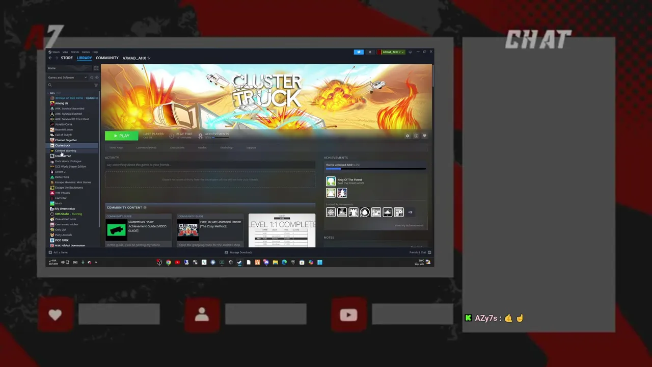Viewport: 652px width, 367px height.
Task: Select Chained Together in the library
Action: click(x=66, y=140)
